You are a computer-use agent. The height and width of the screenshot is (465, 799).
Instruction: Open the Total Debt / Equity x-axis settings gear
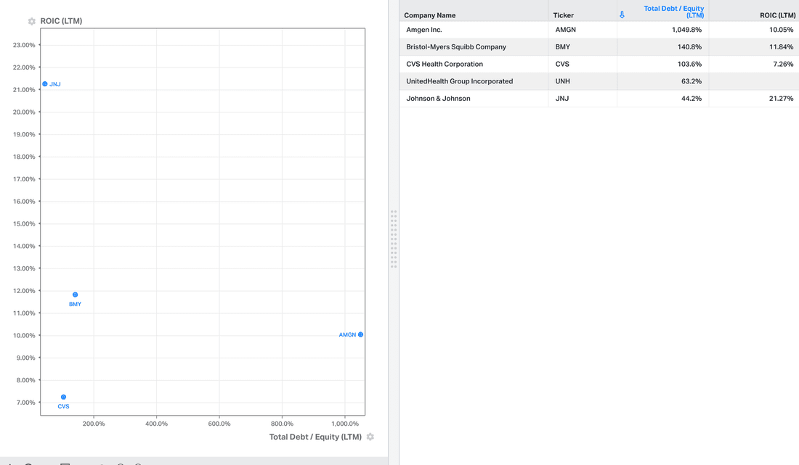(x=370, y=437)
